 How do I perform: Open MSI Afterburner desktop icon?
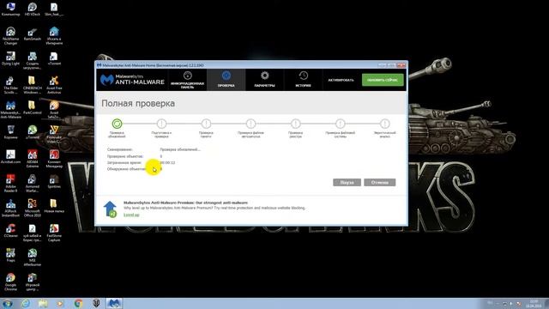click(x=33, y=257)
